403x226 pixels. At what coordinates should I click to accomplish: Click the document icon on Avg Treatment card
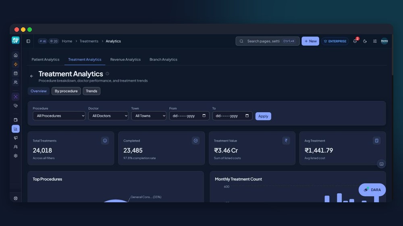click(377, 141)
